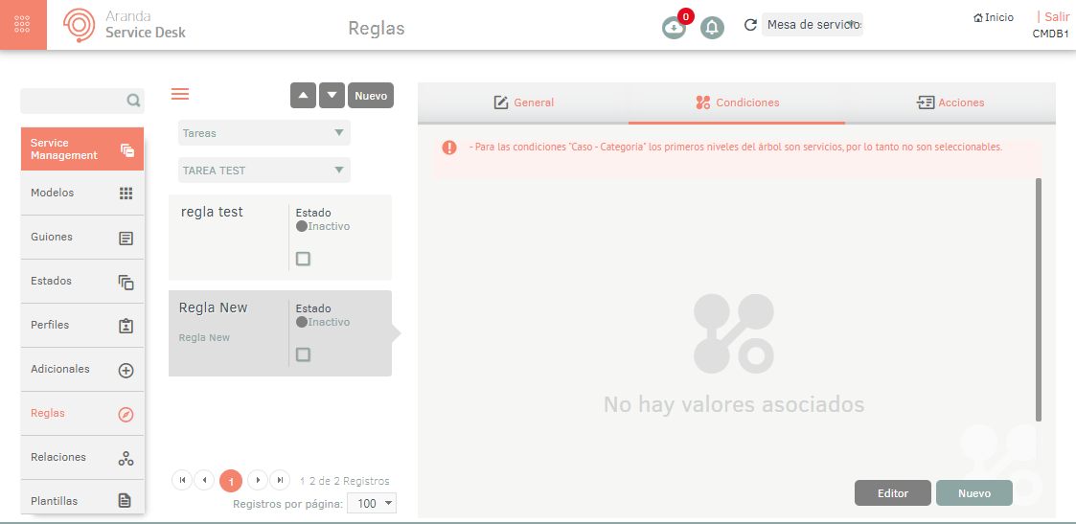The height and width of the screenshot is (524, 1076).
Task: Click the move up arrow button
Action: tap(303, 96)
